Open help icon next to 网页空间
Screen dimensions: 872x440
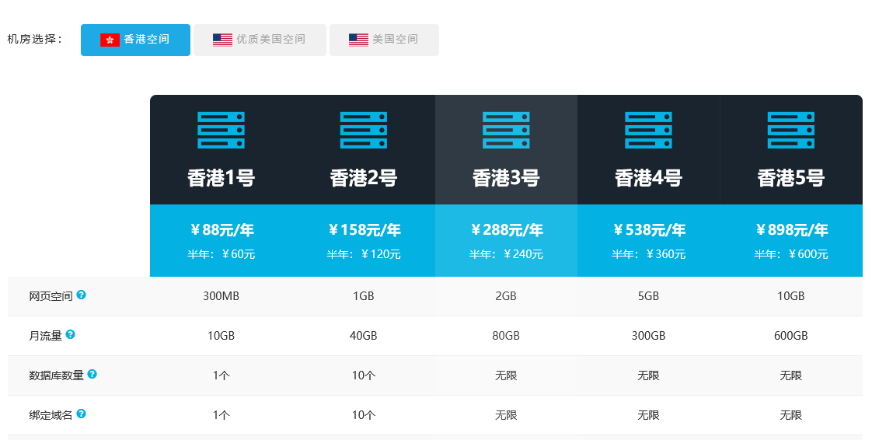[81, 295]
